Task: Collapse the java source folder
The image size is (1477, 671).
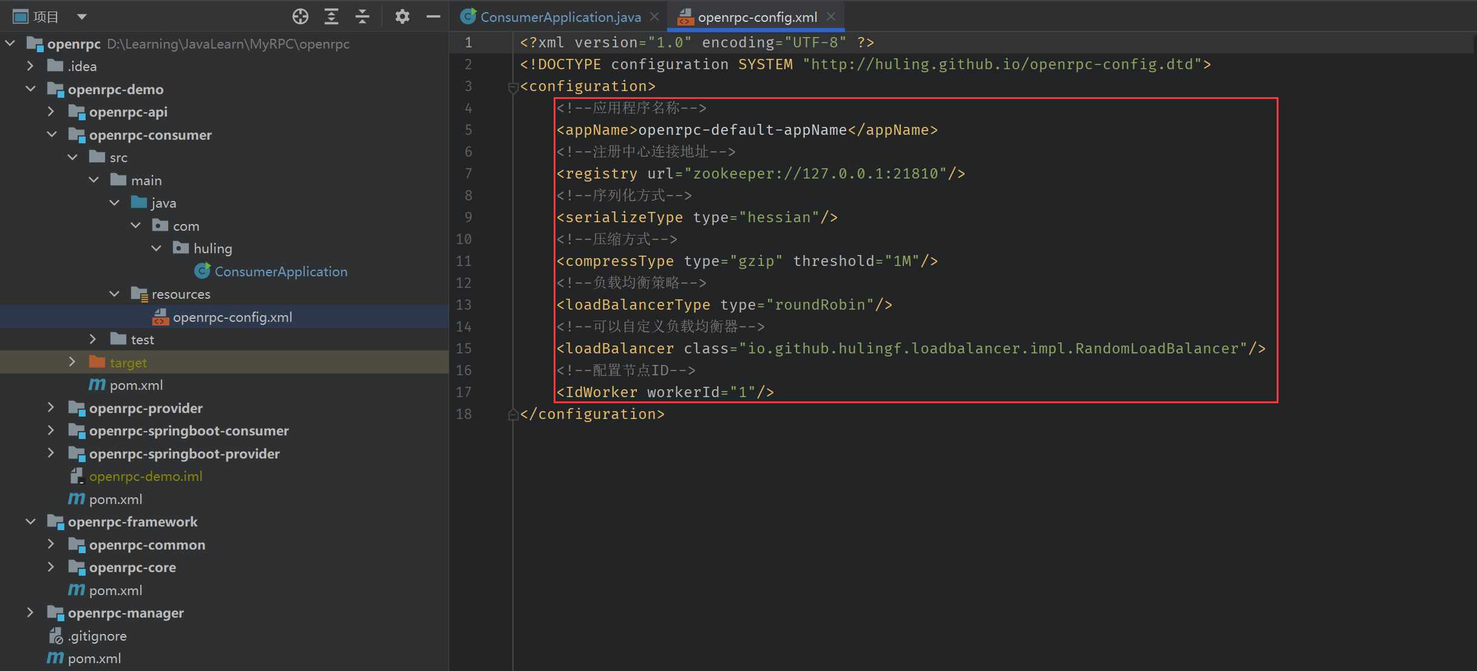Action: pos(115,203)
